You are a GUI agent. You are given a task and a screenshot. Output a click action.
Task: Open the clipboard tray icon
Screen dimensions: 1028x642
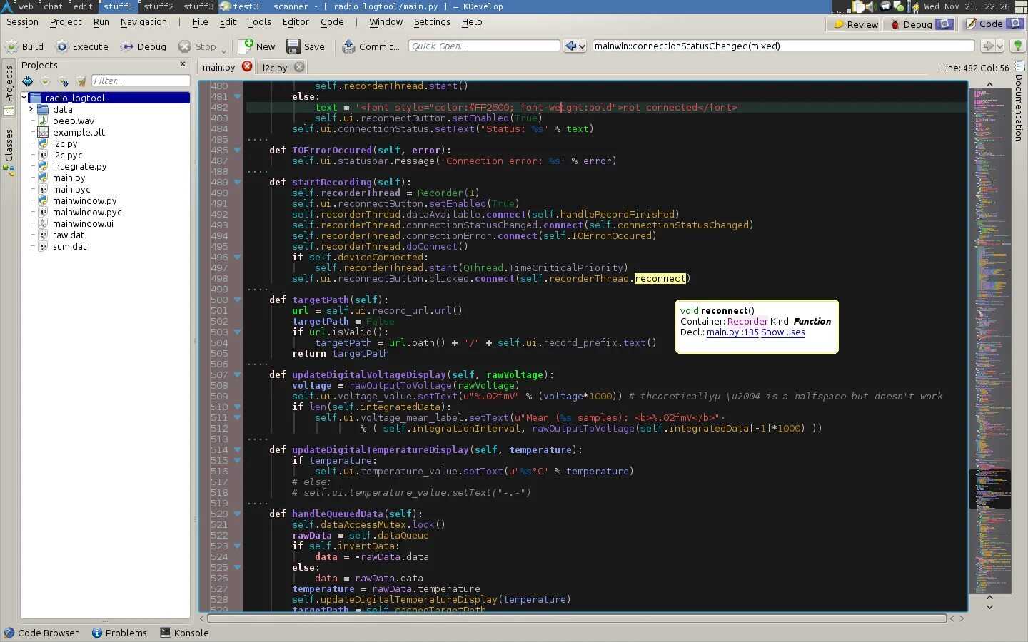(860, 6)
